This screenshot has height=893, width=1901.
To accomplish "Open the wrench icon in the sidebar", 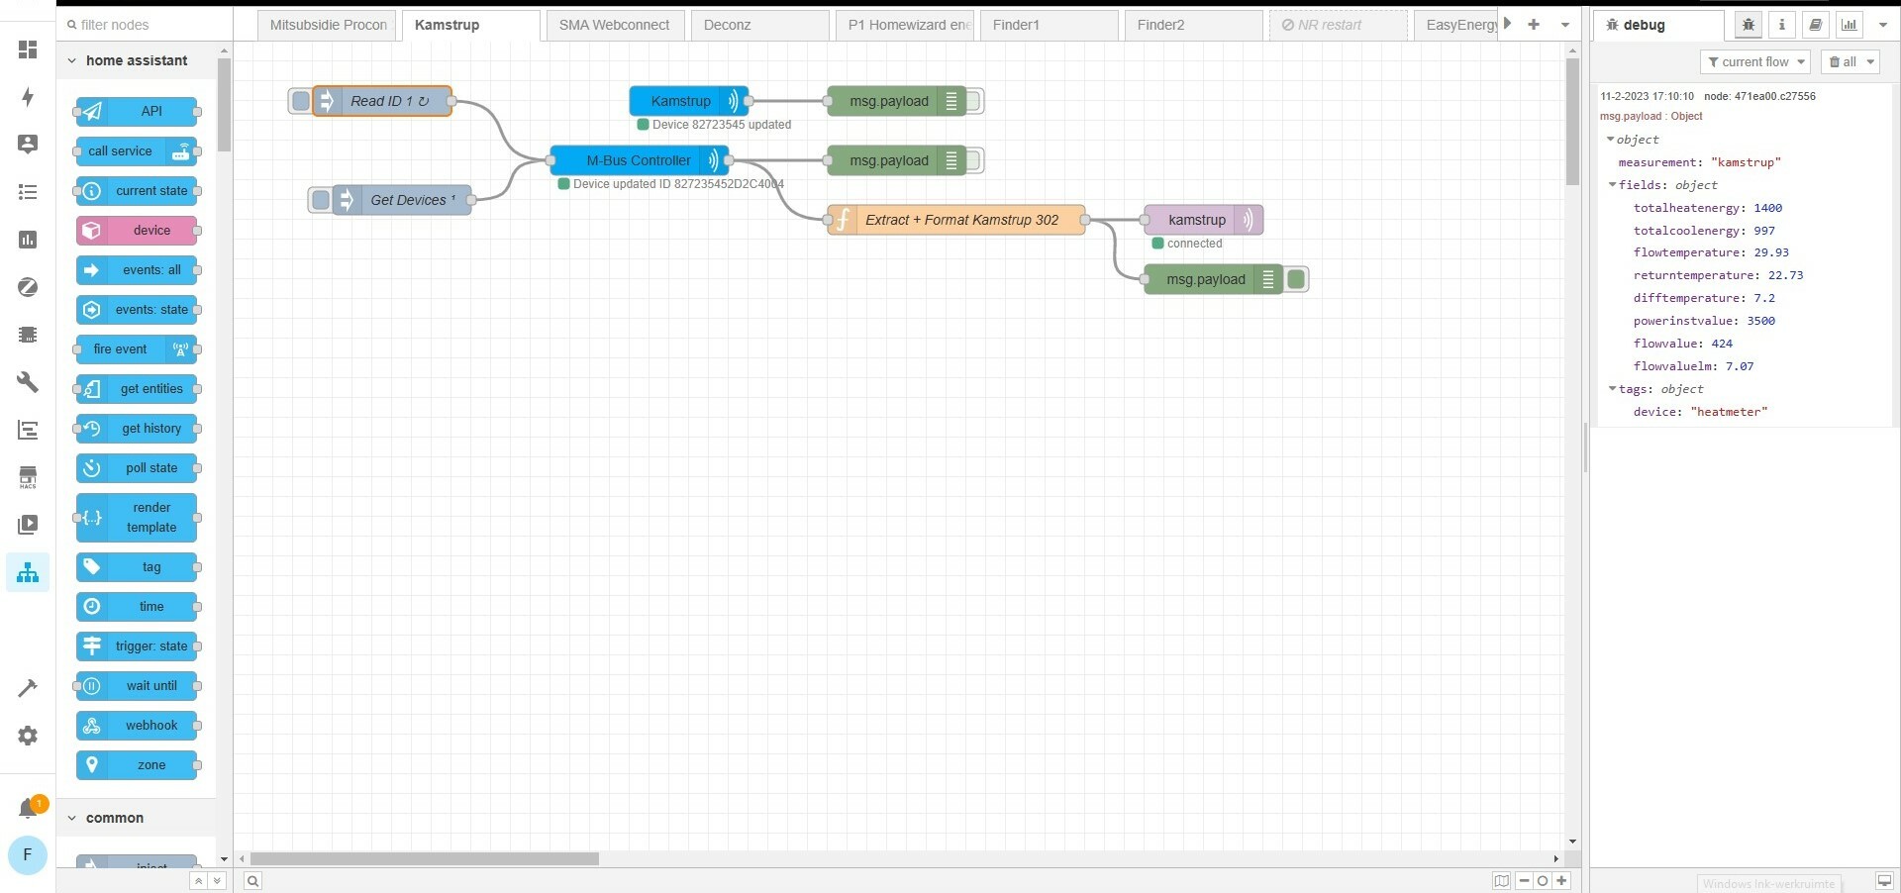I will pyautogui.click(x=28, y=381).
